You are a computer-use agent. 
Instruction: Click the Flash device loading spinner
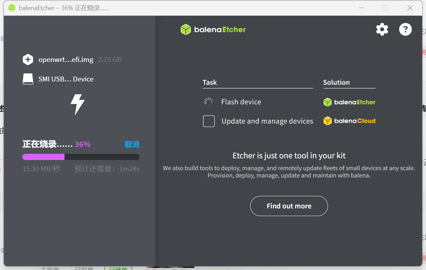pyautogui.click(x=209, y=102)
